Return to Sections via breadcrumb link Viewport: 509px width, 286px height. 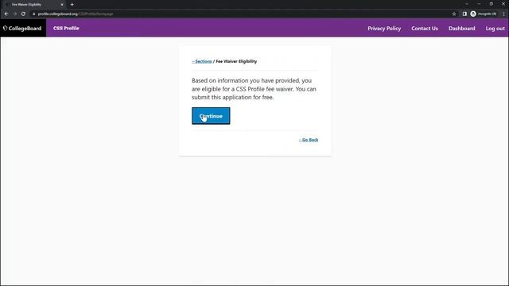pyautogui.click(x=201, y=61)
